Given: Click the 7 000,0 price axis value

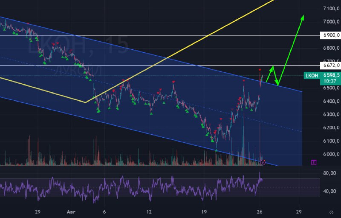Looking at the screenshot, I should [331, 22].
